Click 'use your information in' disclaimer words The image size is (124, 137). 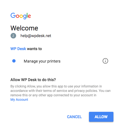85,86
